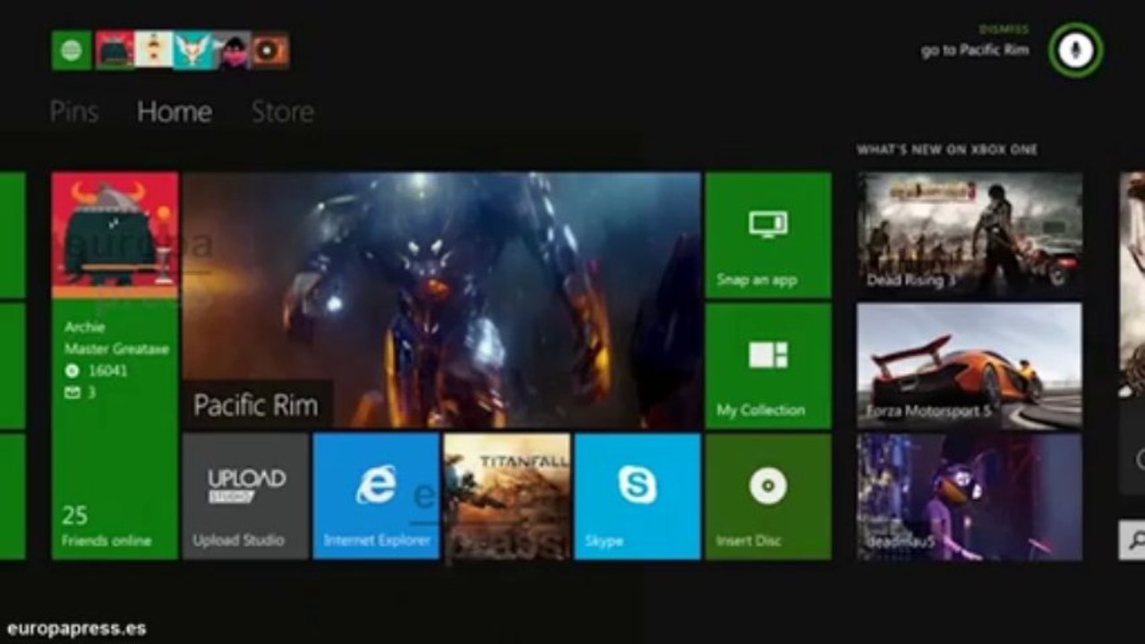
Task: Open the My Collection tile
Action: [x=768, y=366]
